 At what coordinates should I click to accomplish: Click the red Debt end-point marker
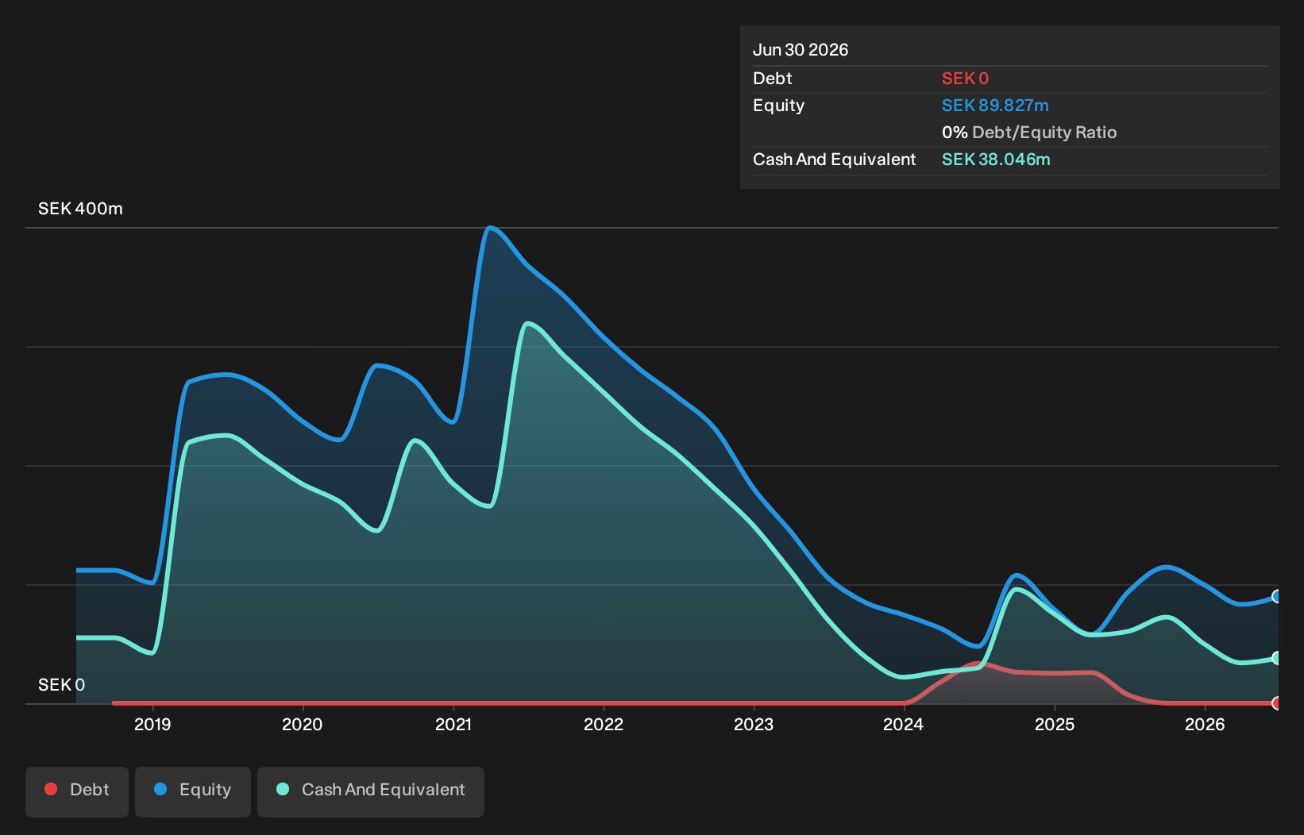(x=1277, y=703)
